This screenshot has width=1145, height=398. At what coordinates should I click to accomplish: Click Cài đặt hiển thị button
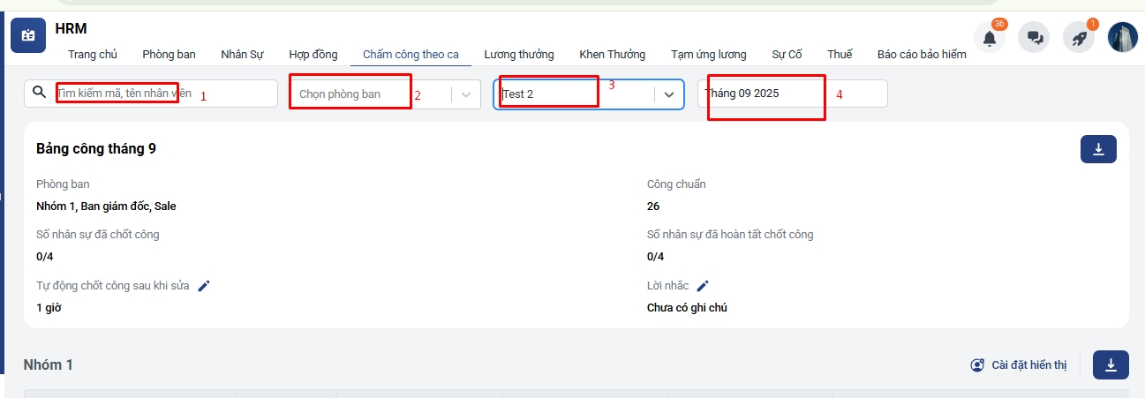[x=1018, y=365]
